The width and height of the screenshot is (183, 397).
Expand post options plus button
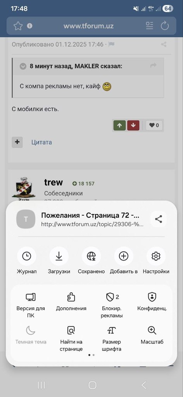tap(17, 142)
